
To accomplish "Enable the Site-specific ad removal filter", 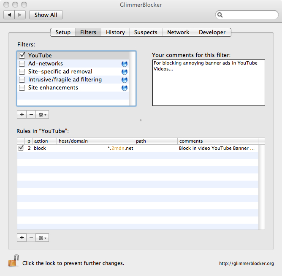I will point(22,72).
